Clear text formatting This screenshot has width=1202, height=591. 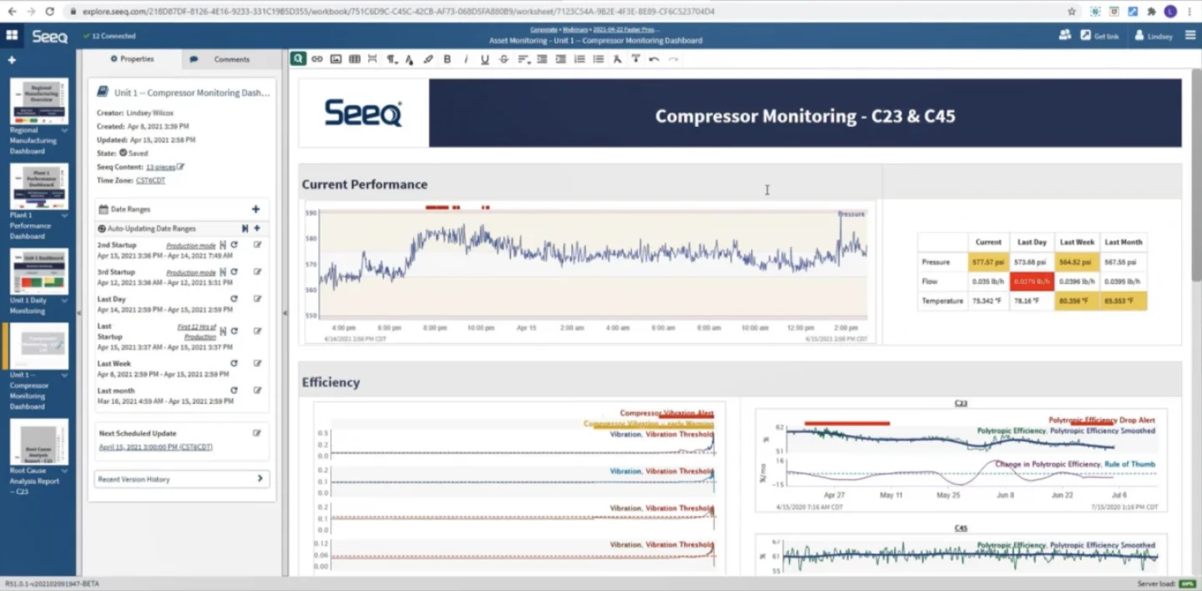click(x=617, y=59)
